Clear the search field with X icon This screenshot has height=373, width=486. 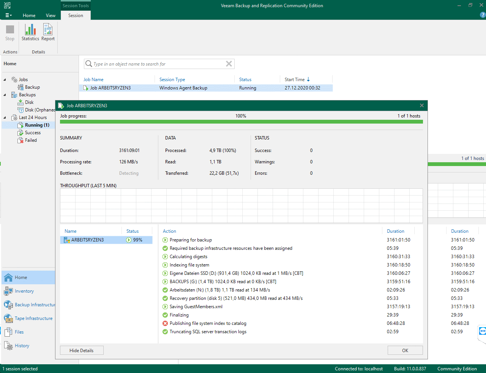point(229,64)
